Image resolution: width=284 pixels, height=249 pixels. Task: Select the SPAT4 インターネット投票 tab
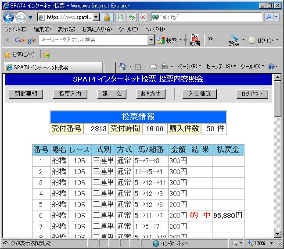(x=54, y=67)
